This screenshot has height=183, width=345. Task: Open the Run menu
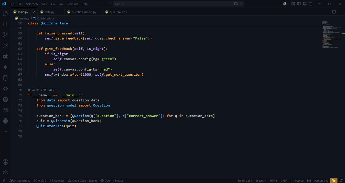pyautogui.click(x=61, y=4)
